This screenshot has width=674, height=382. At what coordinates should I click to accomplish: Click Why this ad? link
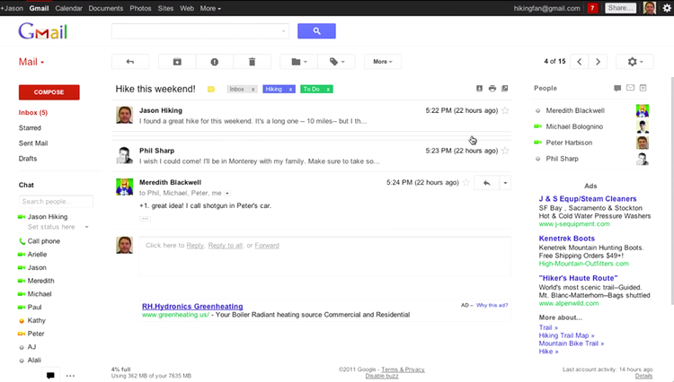pyautogui.click(x=492, y=305)
